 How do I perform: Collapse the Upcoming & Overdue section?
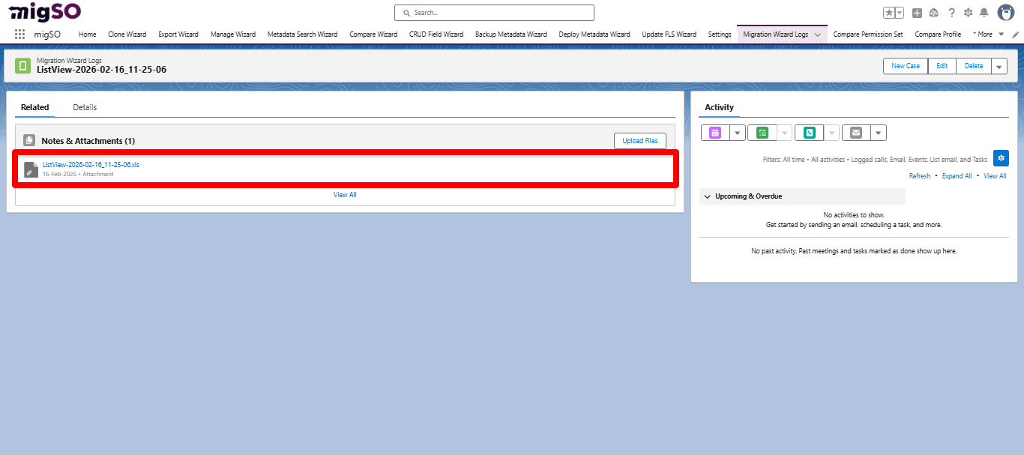point(707,196)
